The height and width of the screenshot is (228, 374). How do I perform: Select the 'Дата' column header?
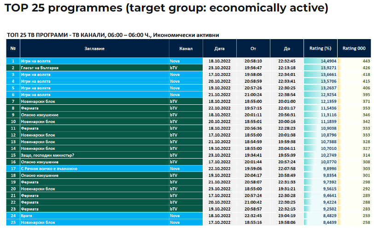tap(220, 48)
